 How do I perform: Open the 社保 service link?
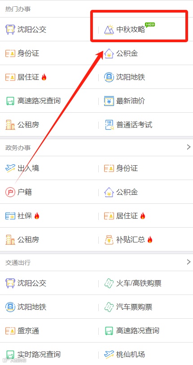[22, 216]
